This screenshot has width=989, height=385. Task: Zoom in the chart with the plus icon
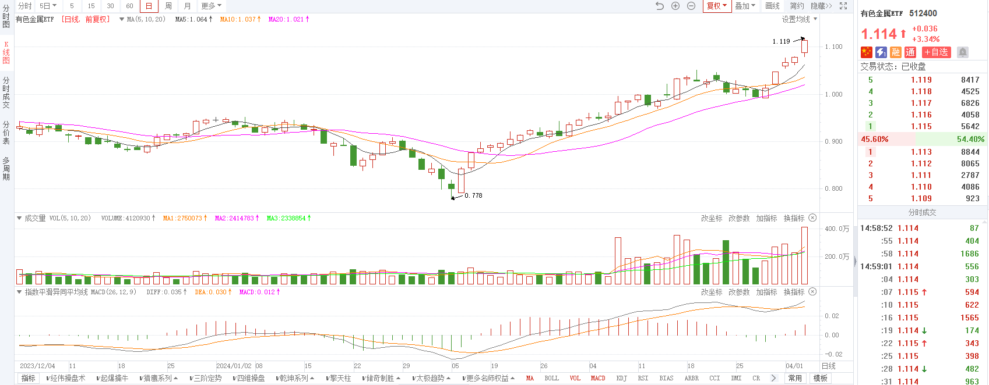click(675, 6)
